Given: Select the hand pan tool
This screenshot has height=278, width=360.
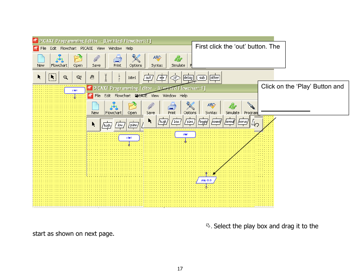Looking at the screenshot, I should pyautogui.click(x=92, y=77).
